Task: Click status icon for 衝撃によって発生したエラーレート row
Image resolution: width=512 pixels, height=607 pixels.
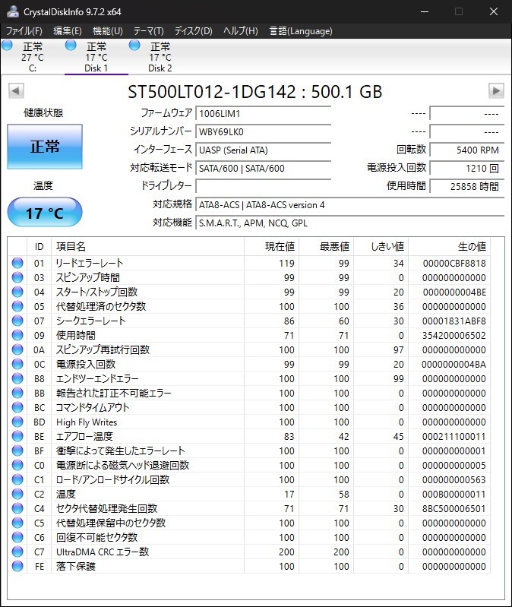Action: pyautogui.click(x=17, y=451)
